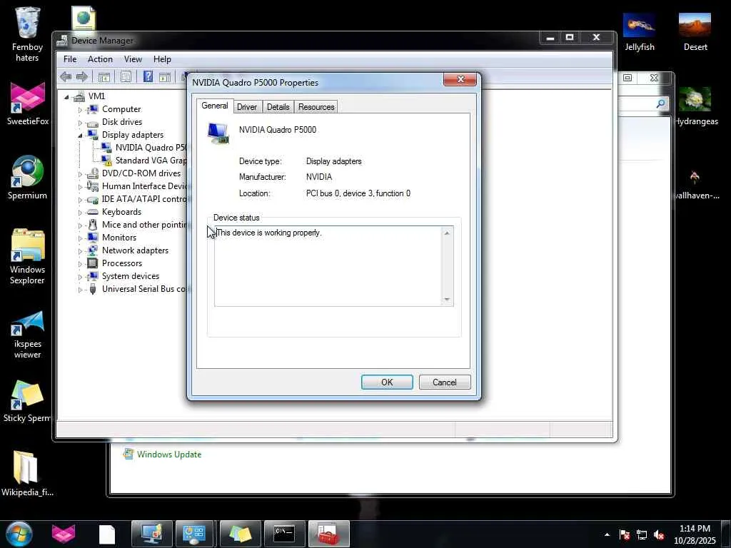Click Cancel in the Properties dialog
Screen dimensions: 731x548
click(x=444, y=382)
